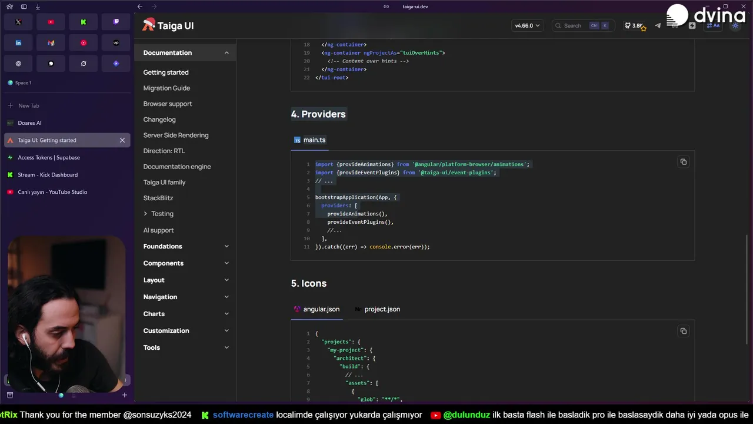753x424 pixels.
Task: Open the Taiga UI family page
Action: pos(164,183)
